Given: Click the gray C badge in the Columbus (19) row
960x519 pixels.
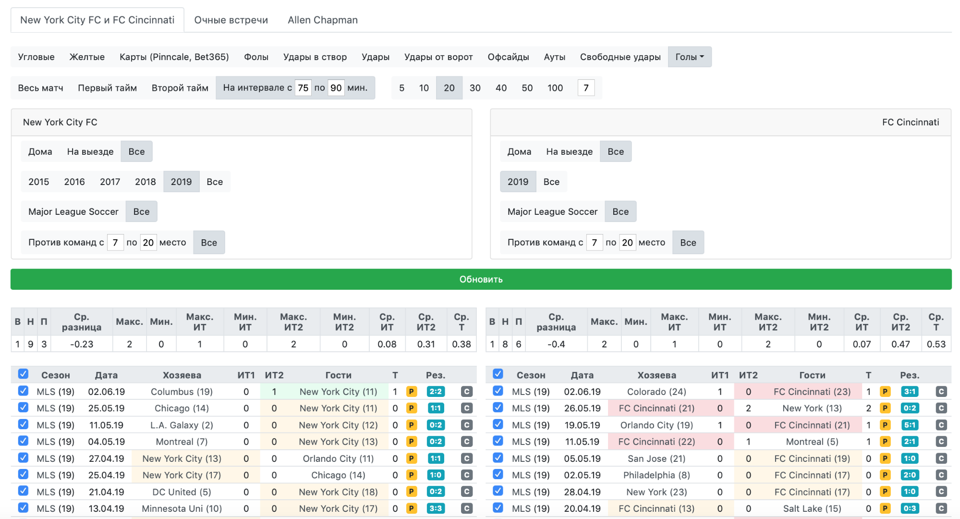Looking at the screenshot, I should (466, 392).
